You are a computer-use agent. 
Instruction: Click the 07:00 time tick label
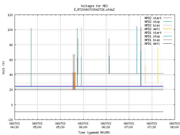[x=129, y=127]
